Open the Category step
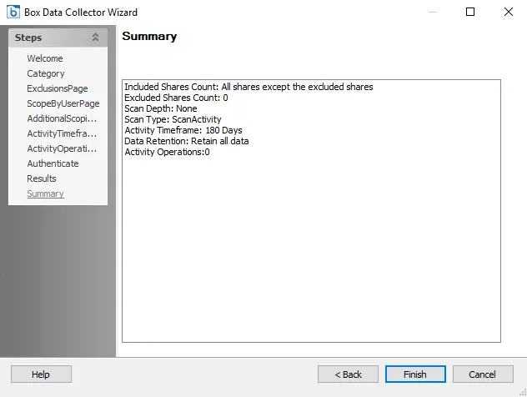This screenshot has height=397, width=527. tap(46, 73)
